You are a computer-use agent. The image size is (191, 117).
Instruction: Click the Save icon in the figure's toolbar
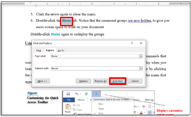pyautogui.click(x=68, y=94)
